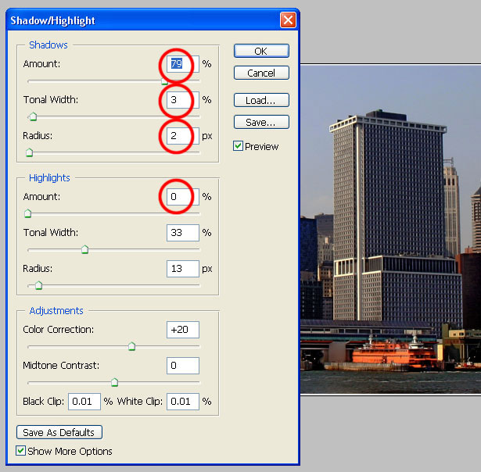Click the Save... button
The image size is (481, 472).
[261, 122]
